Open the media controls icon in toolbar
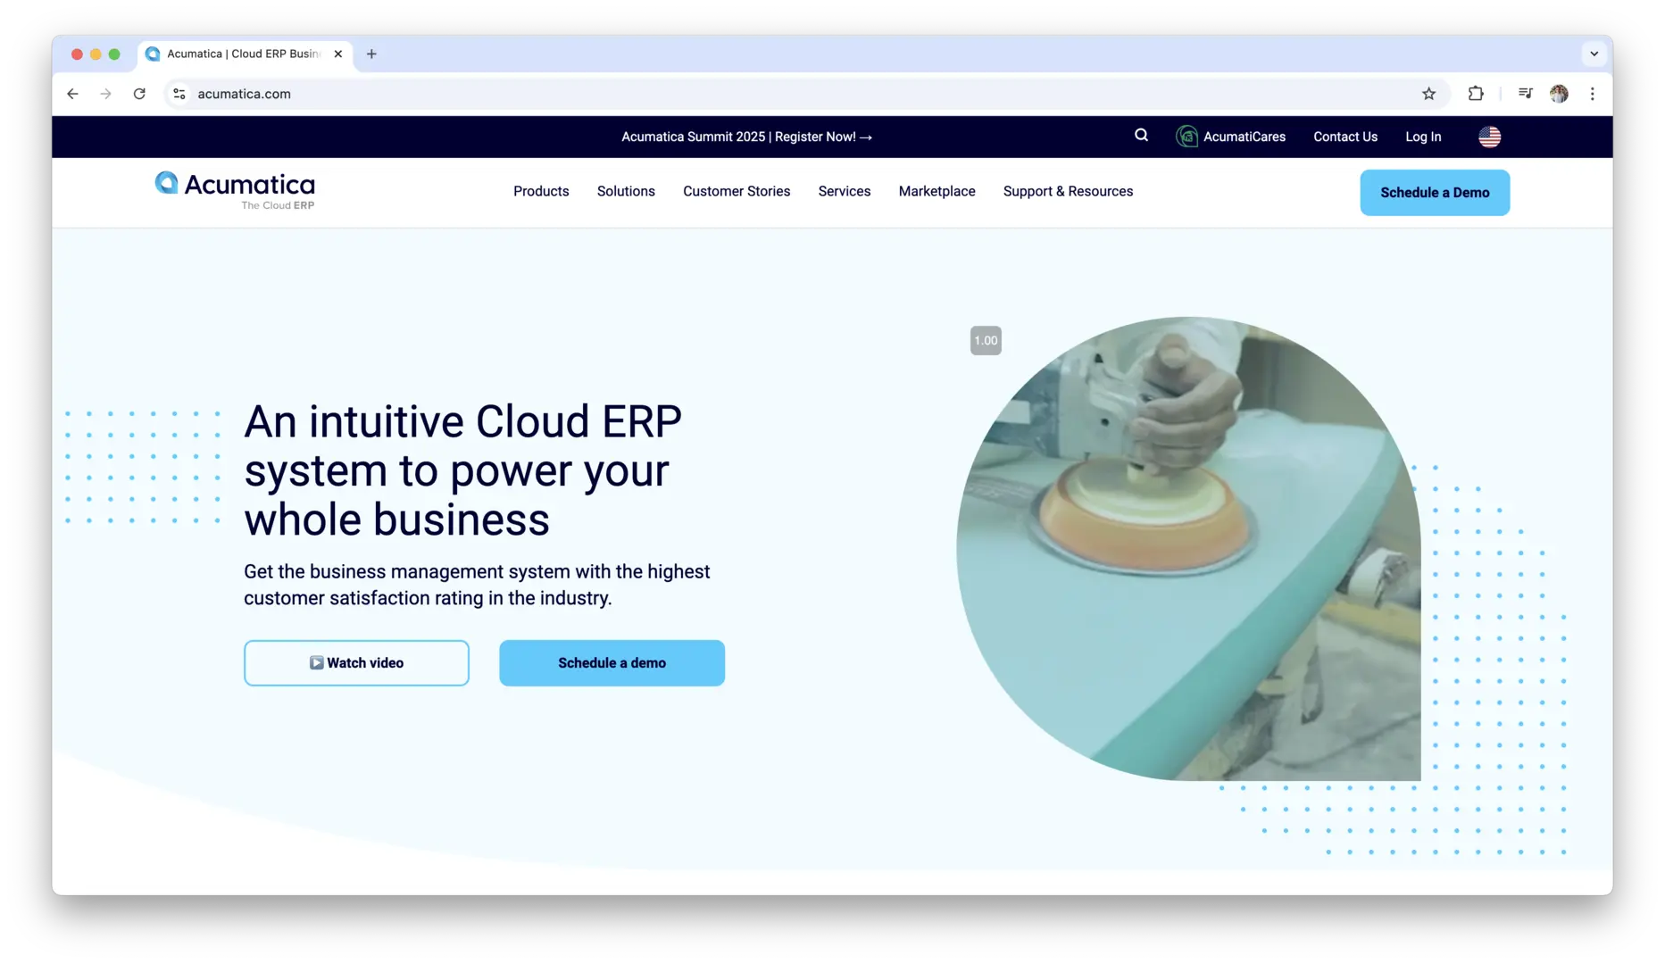Screen dimensions: 1665x964 coord(1525,94)
